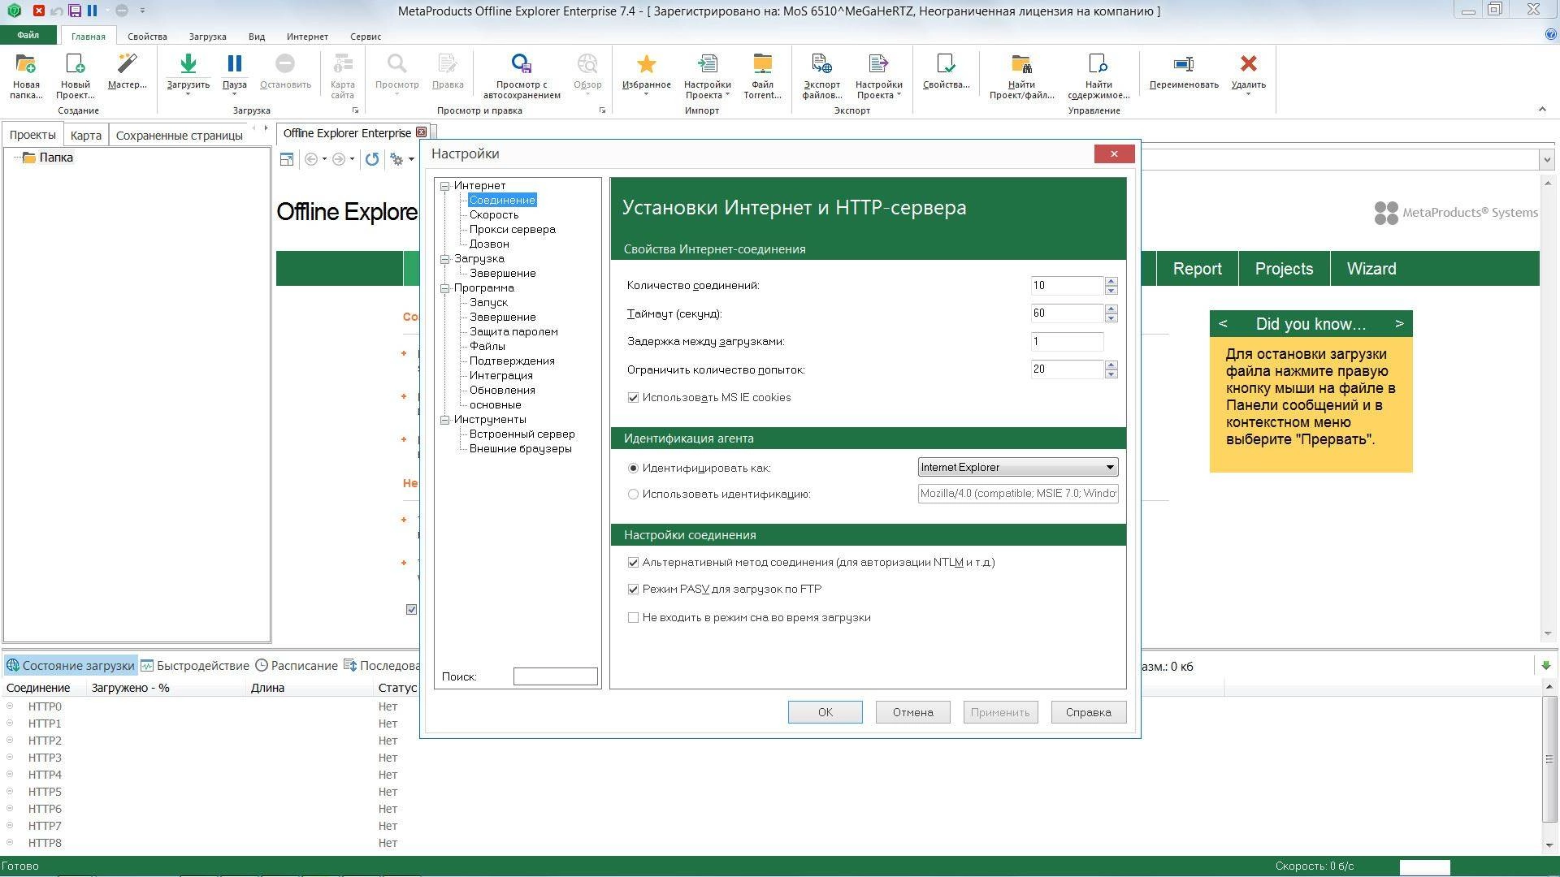Open Project Settings import icon
The image size is (1560, 877).
pyautogui.click(x=707, y=64)
